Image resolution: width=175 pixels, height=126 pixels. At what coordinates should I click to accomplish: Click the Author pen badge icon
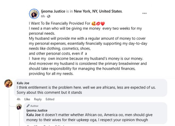(28, 106)
